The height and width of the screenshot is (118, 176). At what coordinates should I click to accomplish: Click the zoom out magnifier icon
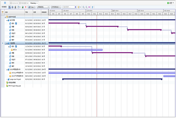(x=86, y=7)
